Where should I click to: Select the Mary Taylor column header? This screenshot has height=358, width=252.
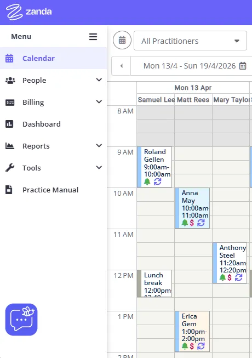[231, 100]
